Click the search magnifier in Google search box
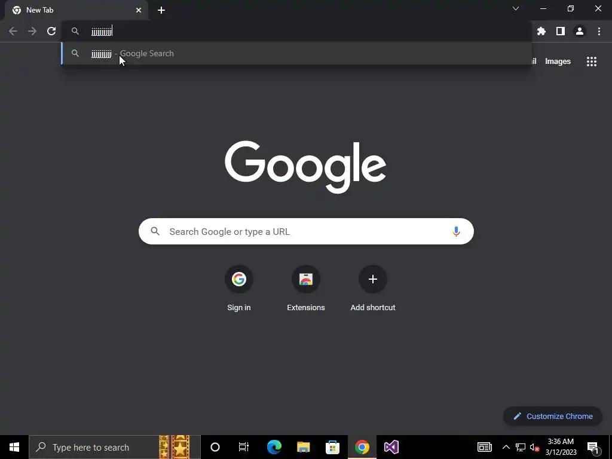The image size is (612, 459). (x=155, y=231)
